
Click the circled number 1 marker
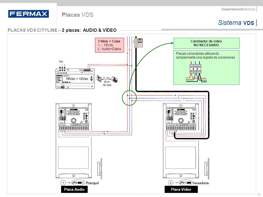pyautogui.click(x=63, y=182)
